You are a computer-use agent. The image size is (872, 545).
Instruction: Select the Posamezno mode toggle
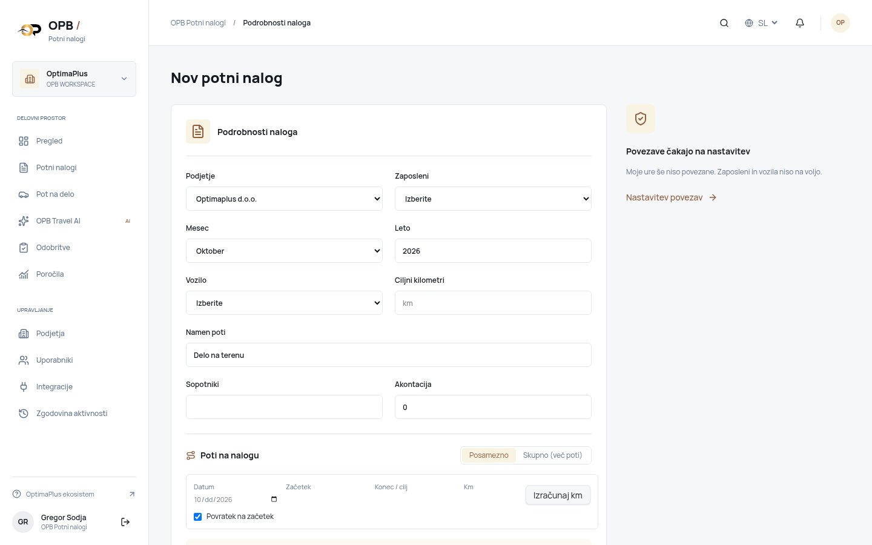click(489, 455)
